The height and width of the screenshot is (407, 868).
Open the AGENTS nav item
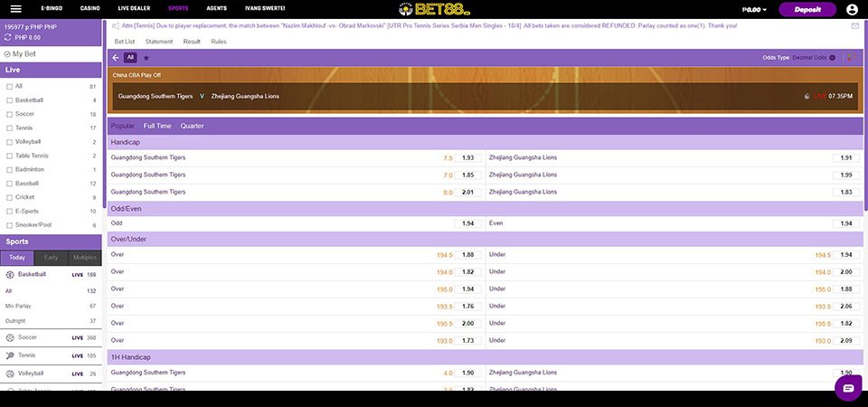(x=216, y=9)
